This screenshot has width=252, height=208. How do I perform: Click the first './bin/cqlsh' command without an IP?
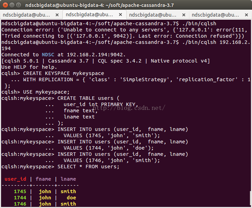[x=199, y=23]
